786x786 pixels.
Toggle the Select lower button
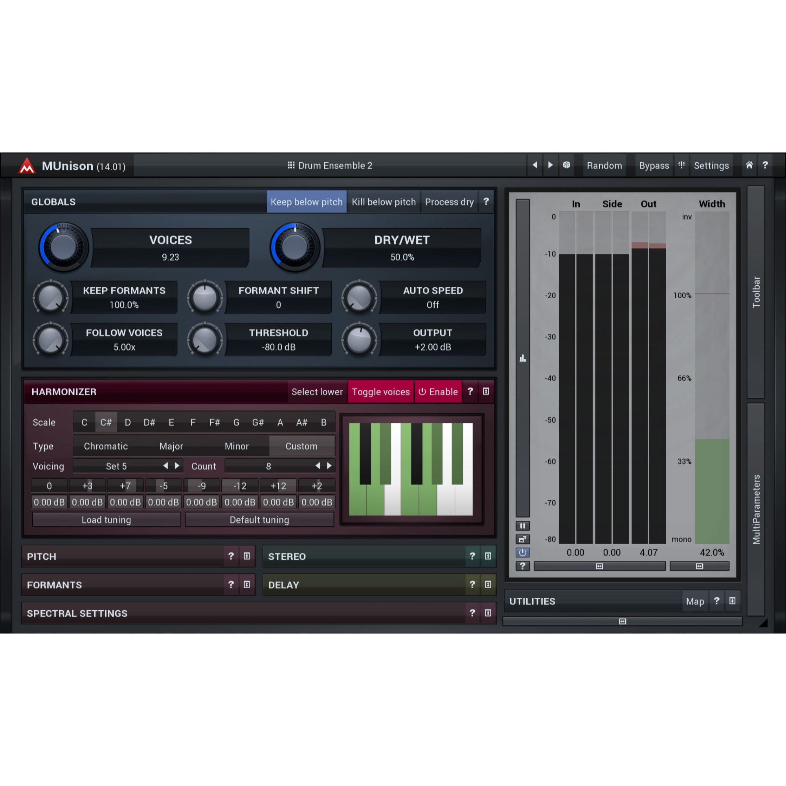coord(317,392)
